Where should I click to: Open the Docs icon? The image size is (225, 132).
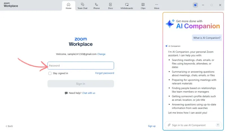click(x=111, y=5)
